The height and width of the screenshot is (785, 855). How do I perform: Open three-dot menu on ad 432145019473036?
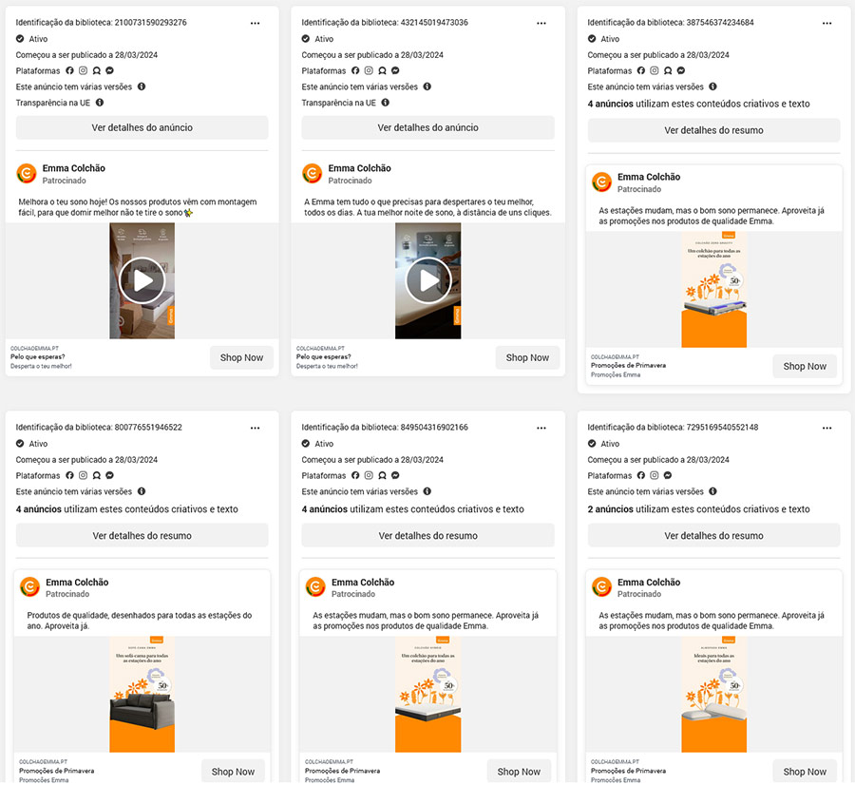coord(541,23)
